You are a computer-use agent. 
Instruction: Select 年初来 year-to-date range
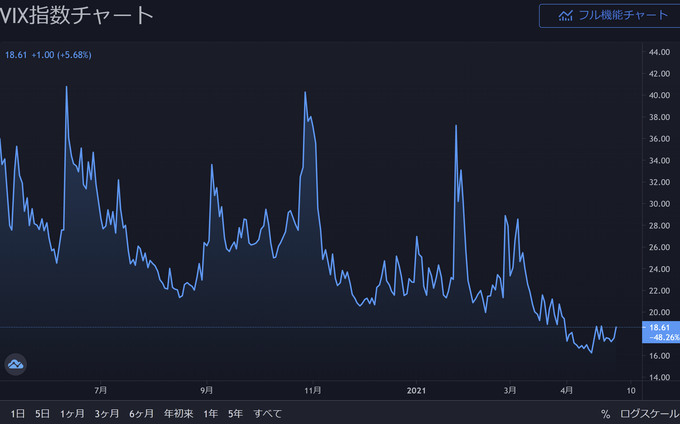179,414
